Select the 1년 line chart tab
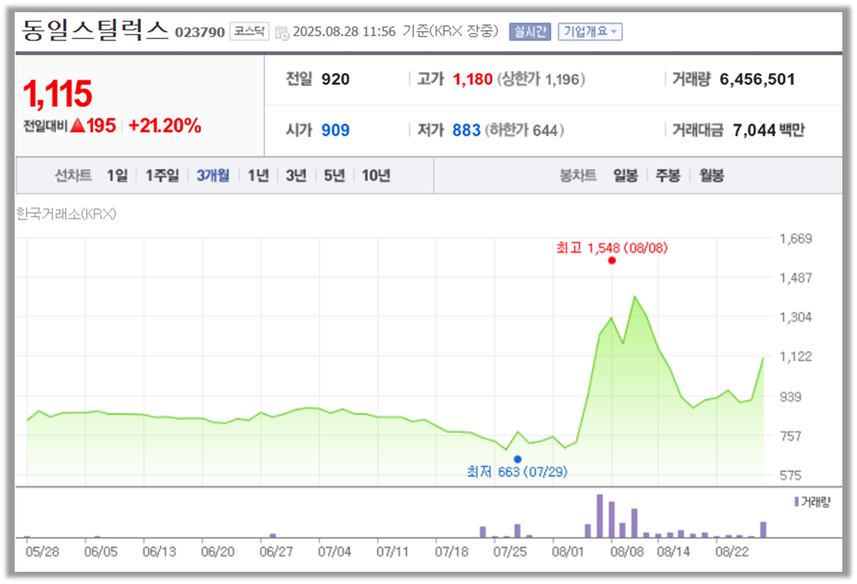 coord(258,176)
